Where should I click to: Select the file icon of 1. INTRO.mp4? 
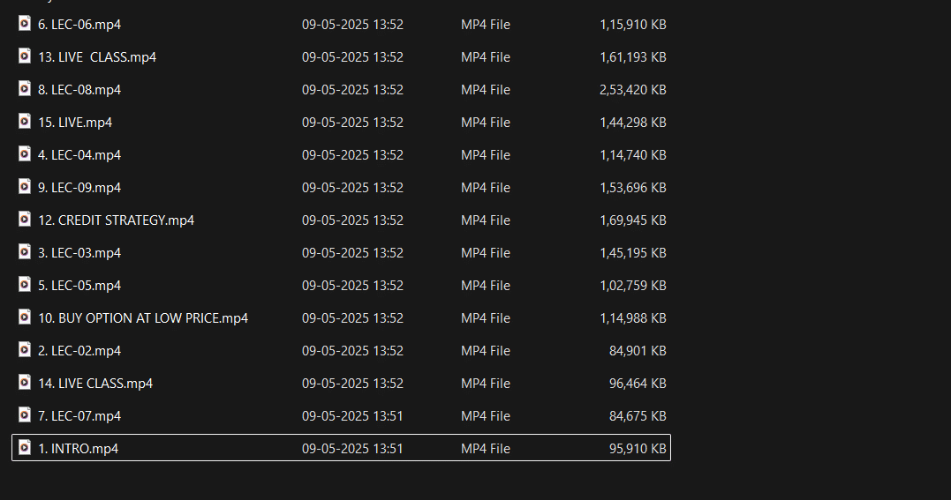[x=24, y=448]
